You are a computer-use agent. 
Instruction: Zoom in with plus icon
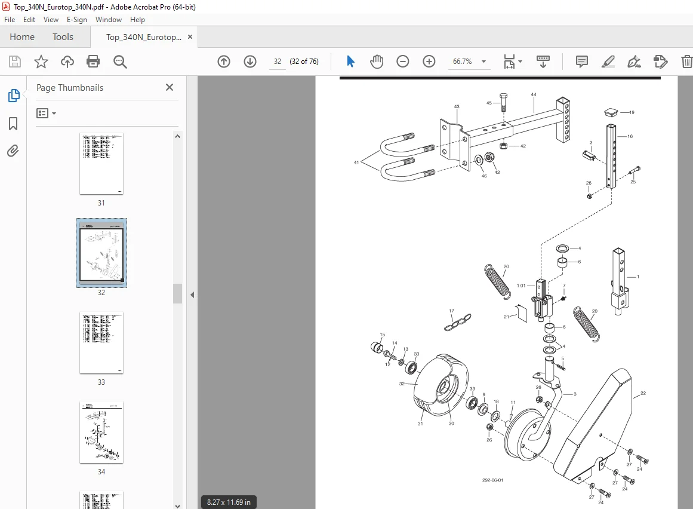pos(429,62)
